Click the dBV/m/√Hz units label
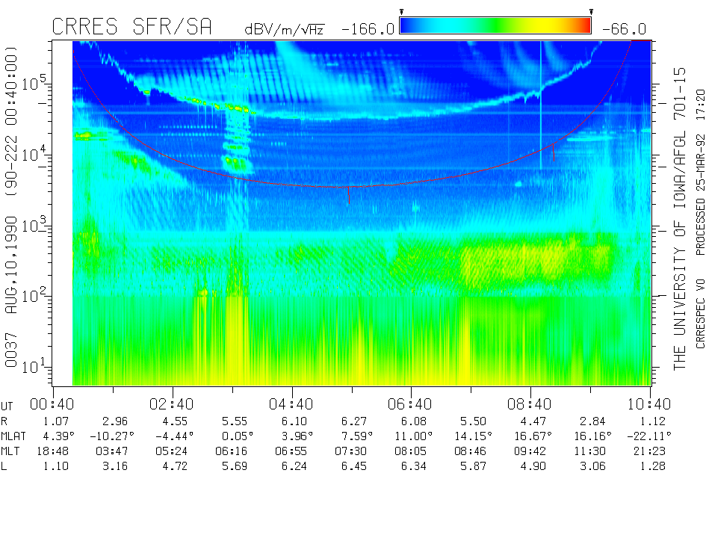The height and width of the screenshot is (538, 706). pos(285,29)
